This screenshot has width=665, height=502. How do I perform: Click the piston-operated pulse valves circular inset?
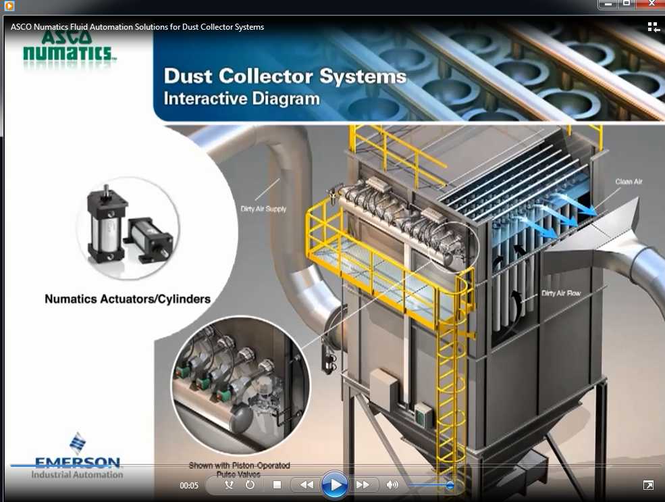(240, 385)
